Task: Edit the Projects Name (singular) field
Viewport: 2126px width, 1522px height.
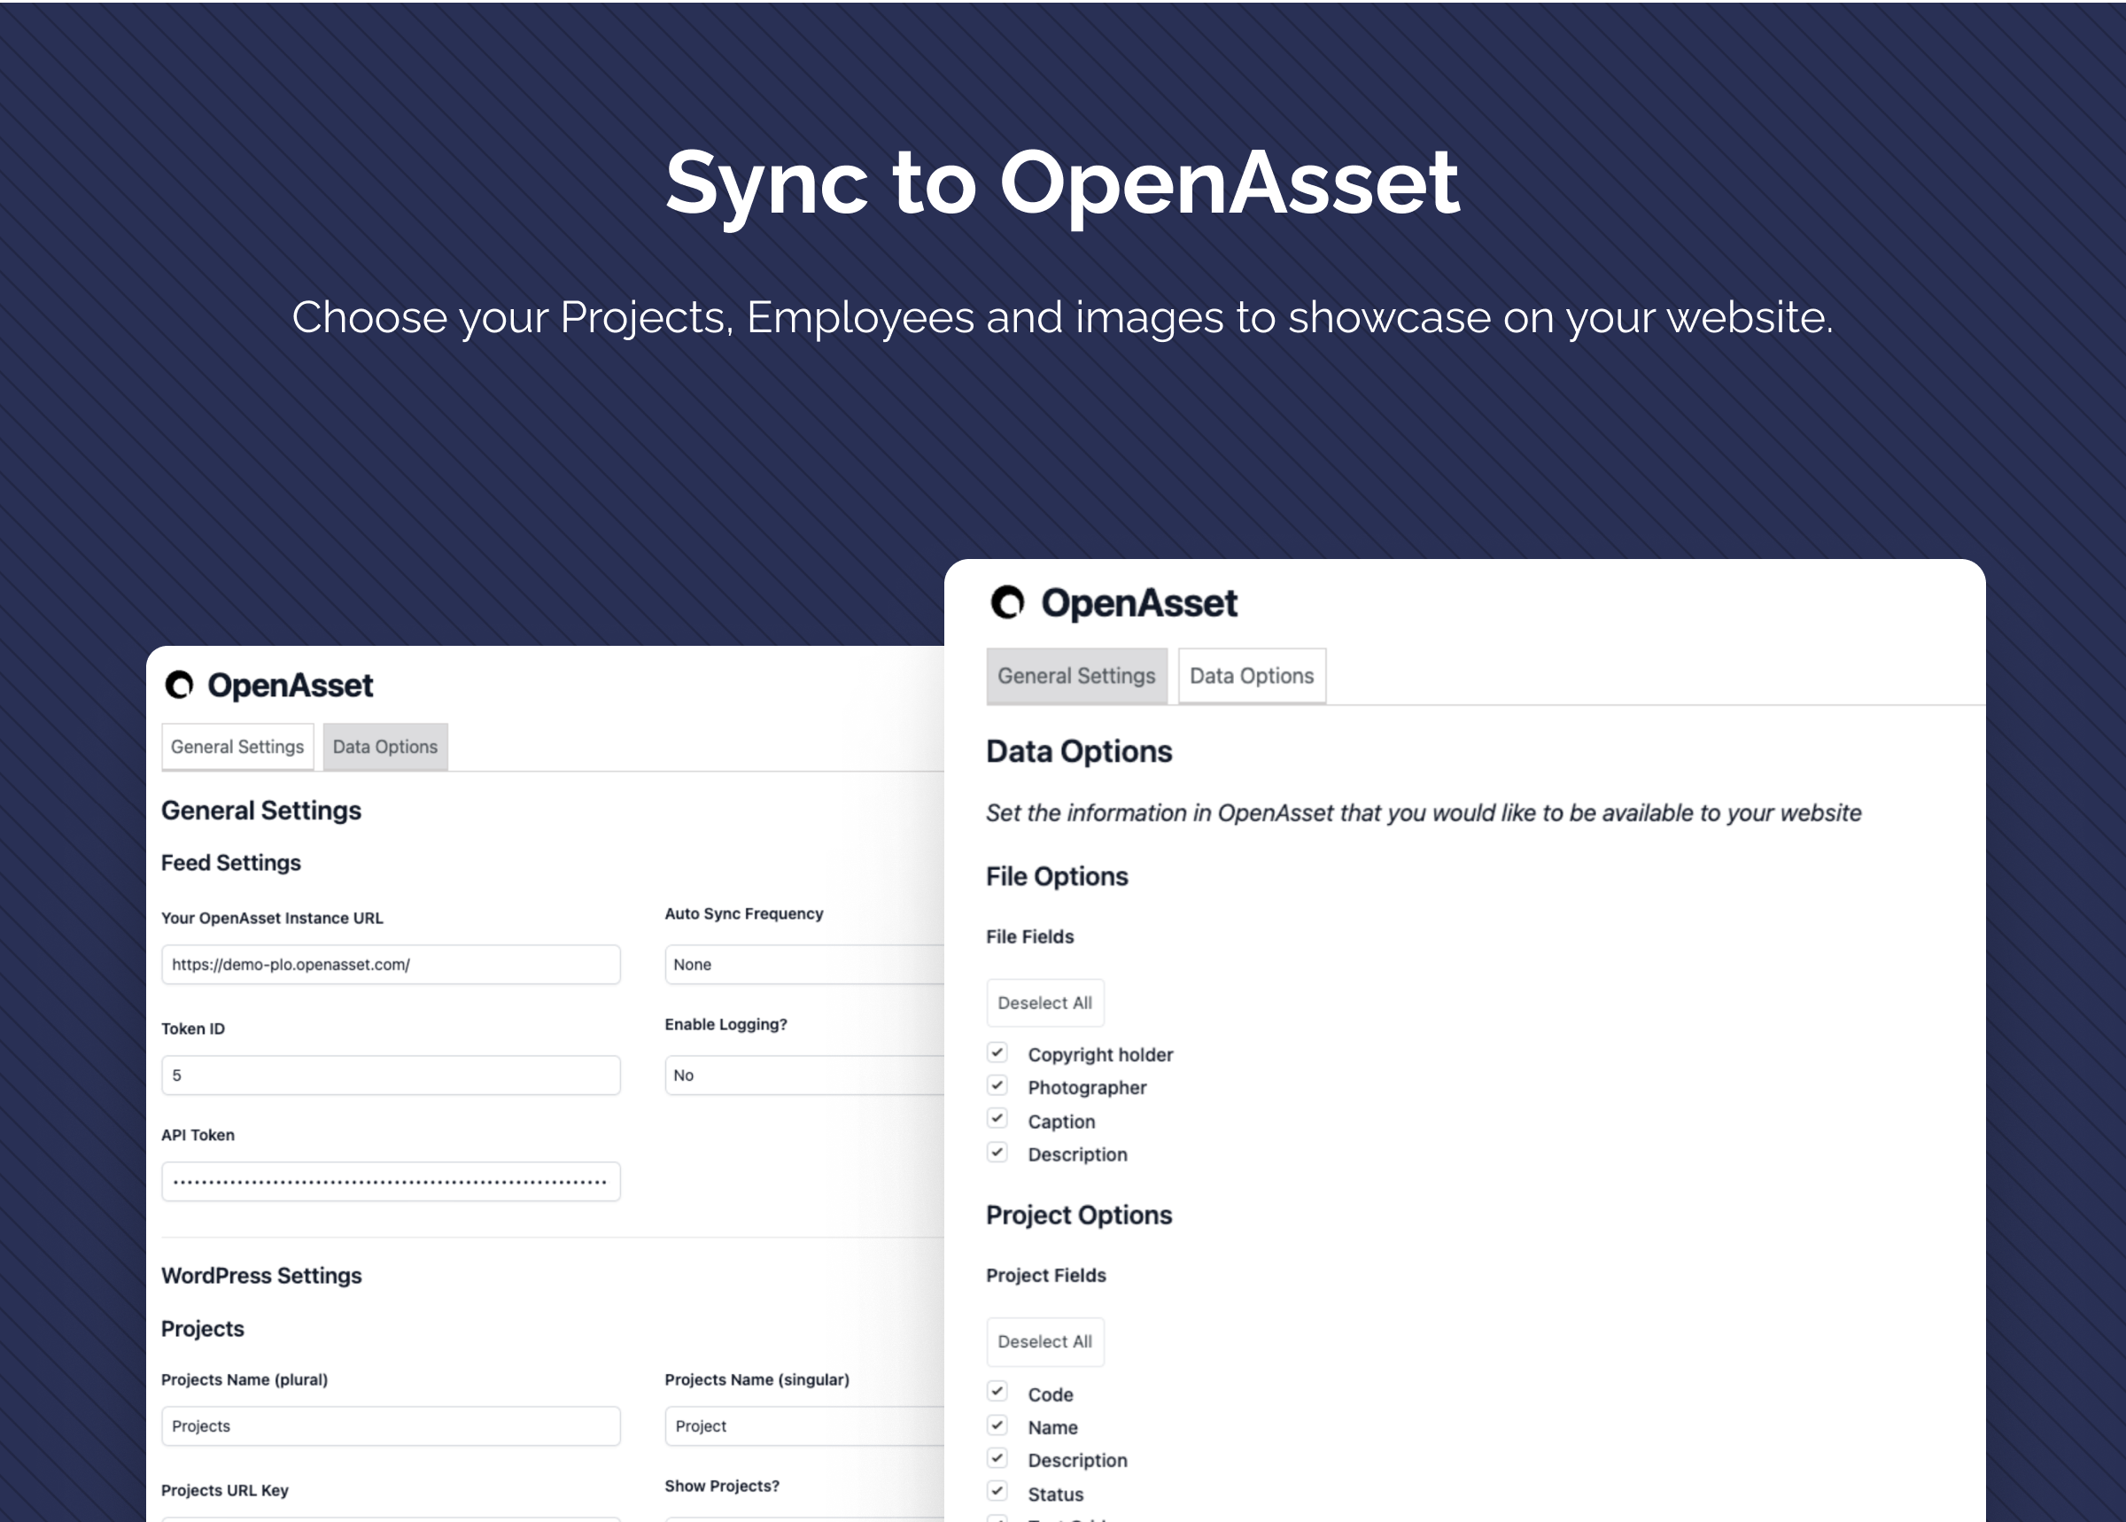Action: (804, 1426)
